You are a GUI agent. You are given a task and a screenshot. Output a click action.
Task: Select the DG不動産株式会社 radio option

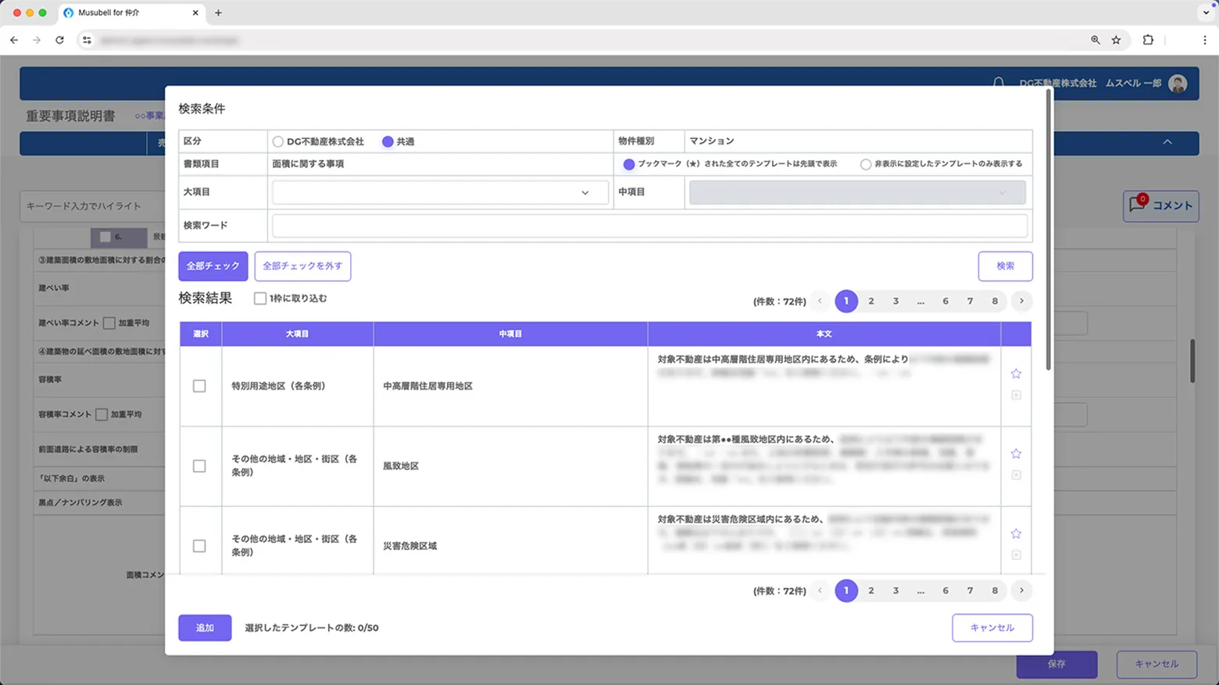point(278,142)
